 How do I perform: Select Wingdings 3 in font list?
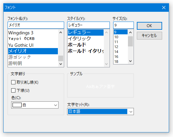pos(33,33)
